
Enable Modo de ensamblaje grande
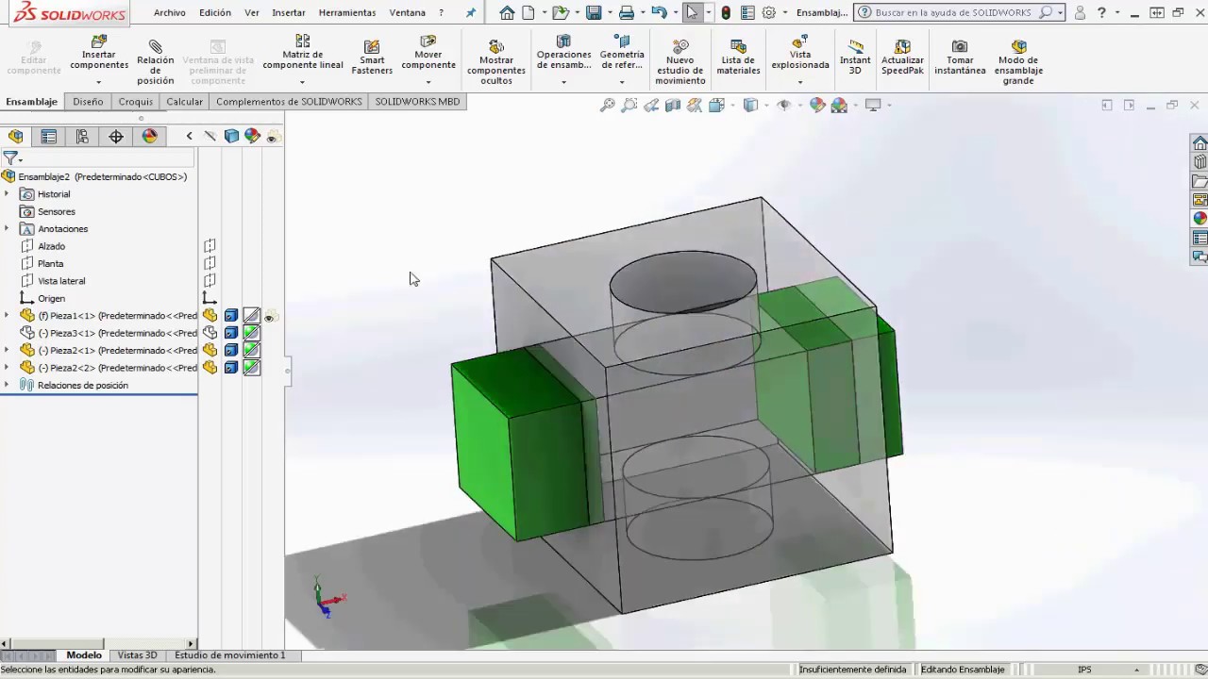tap(1018, 61)
